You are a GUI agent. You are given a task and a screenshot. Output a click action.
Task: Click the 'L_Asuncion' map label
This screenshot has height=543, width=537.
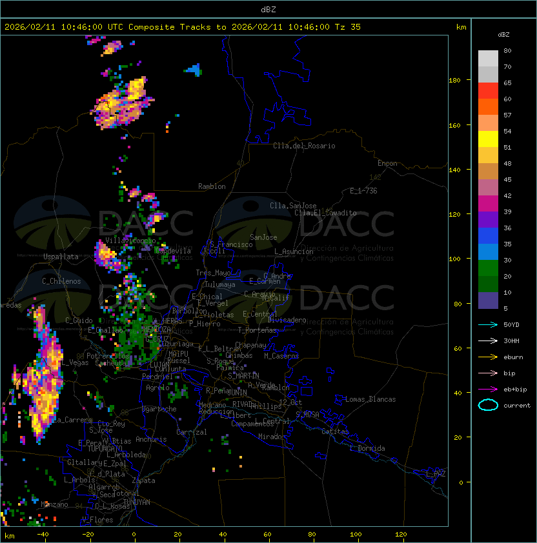(294, 252)
